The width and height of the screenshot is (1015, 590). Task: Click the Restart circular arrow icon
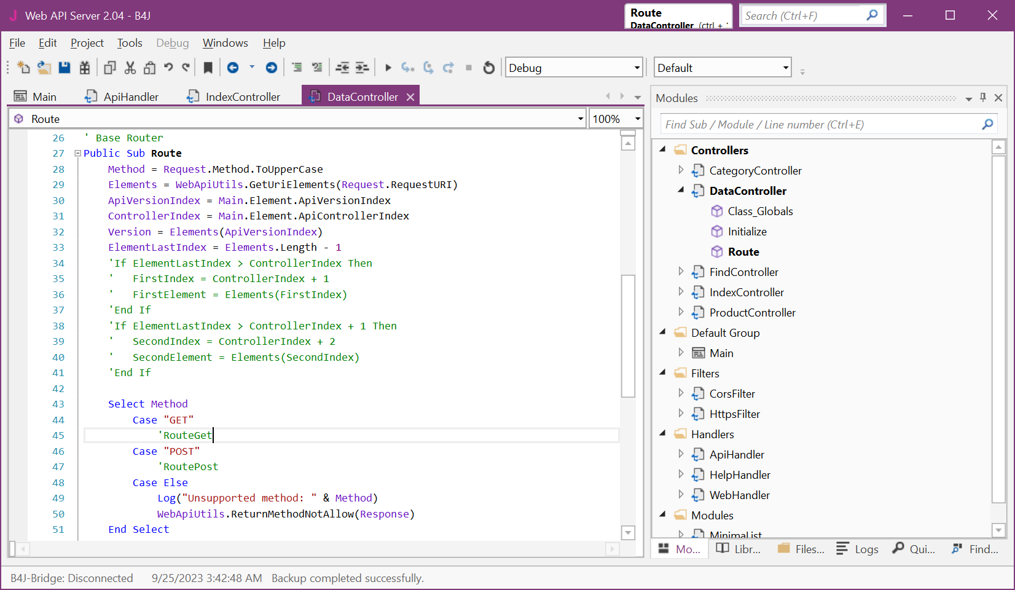[x=488, y=68]
